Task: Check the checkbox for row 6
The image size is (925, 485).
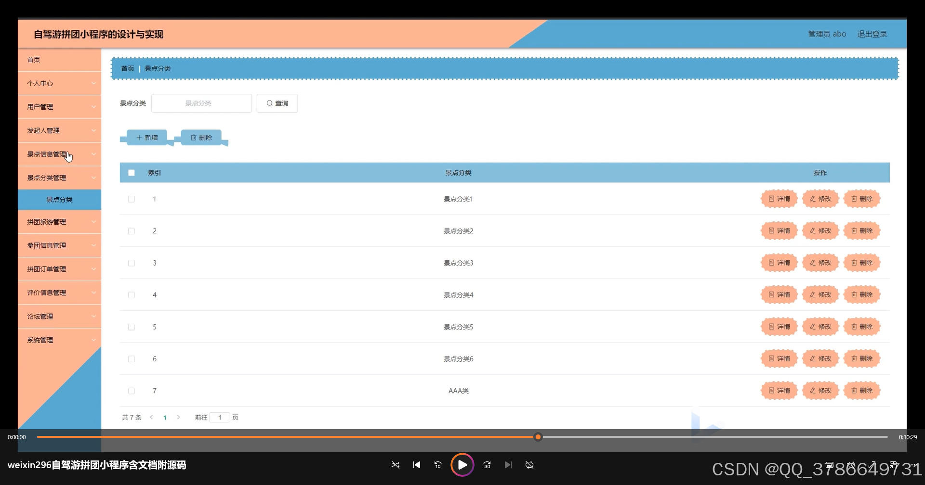Action: 132,359
